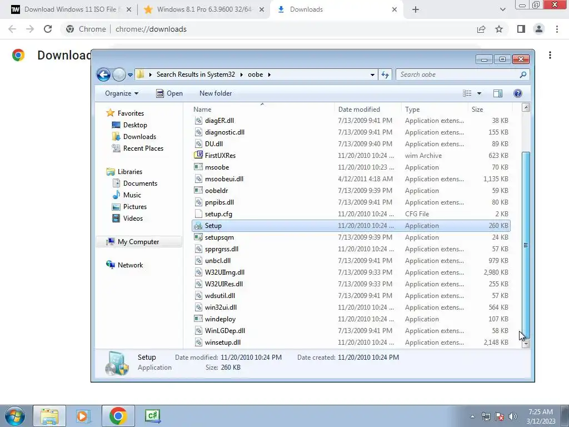Select the W32UIImg.dll file name
This screenshot has width=569, height=427.
224,272
